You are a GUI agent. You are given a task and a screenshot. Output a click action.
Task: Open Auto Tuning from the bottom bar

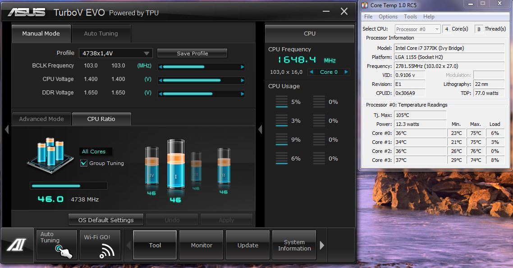tap(57, 245)
